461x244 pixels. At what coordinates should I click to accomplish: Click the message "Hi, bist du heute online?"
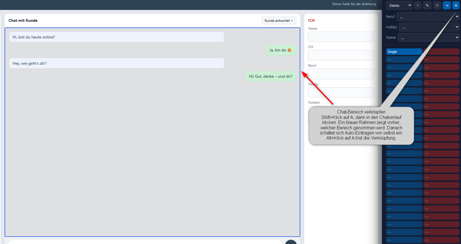click(x=117, y=37)
